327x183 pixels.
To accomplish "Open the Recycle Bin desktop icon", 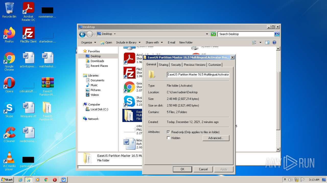I will (x=9, y=10).
